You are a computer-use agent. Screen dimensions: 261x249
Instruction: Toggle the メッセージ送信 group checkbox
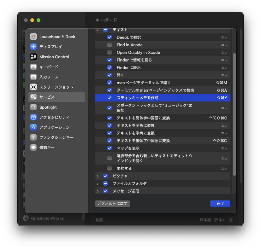(105, 191)
